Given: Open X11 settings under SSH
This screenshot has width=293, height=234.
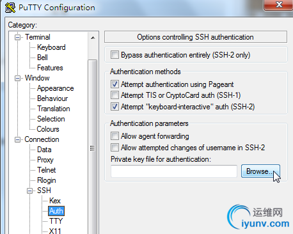Looking at the screenshot, I should 55,231.
